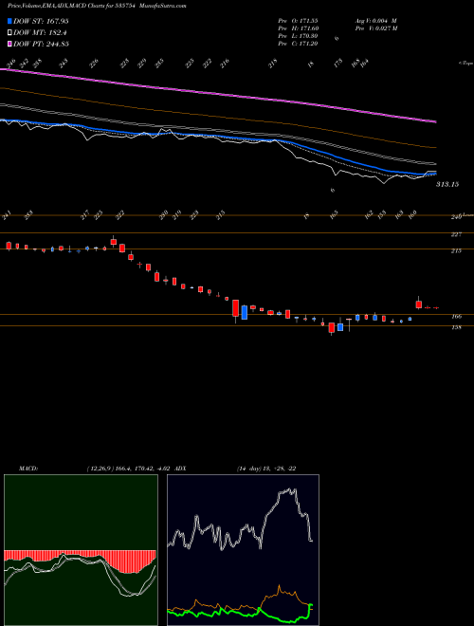This screenshot has width=474, height=626.
Task: Click the white DOW MT legend square
Action: click(10, 33)
